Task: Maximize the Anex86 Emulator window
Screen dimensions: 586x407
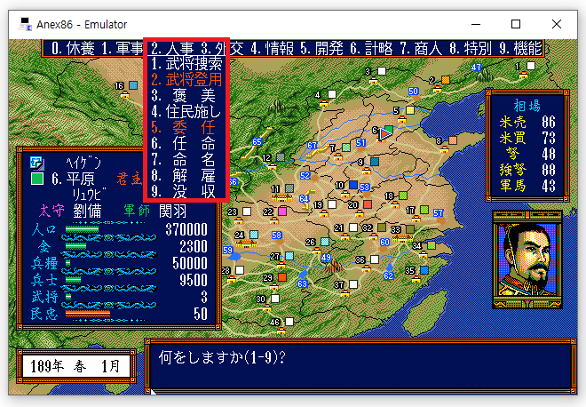Action: (516, 24)
